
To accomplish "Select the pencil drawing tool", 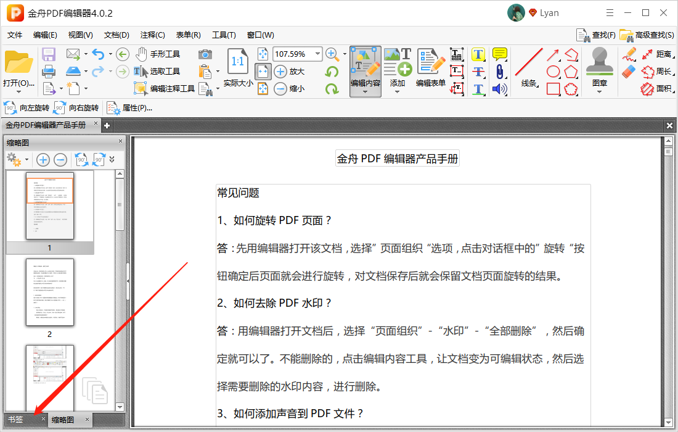I will [629, 54].
